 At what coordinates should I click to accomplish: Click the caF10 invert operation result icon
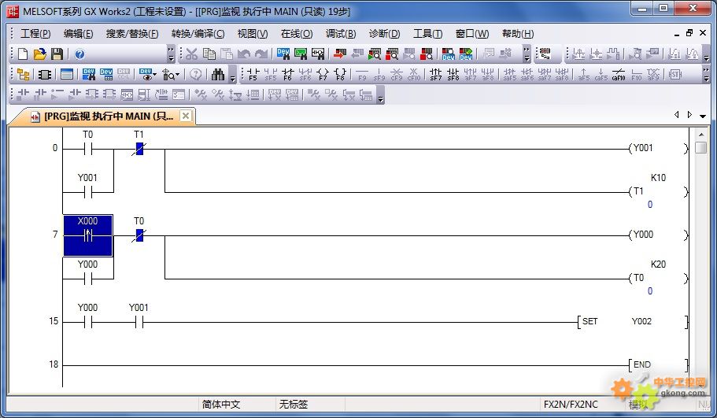619,74
